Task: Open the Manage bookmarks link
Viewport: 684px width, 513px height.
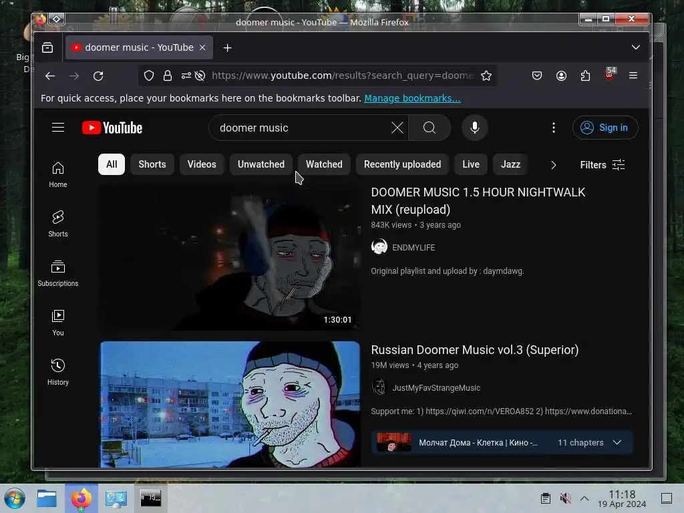Action: coord(412,98)
